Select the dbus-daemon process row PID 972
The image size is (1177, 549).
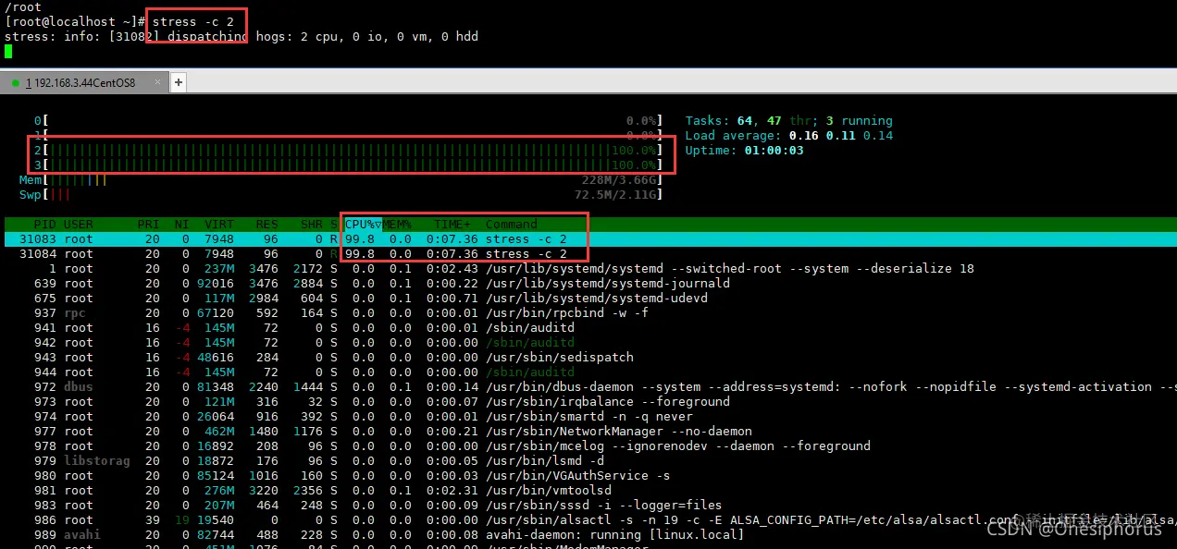(588, 386)
